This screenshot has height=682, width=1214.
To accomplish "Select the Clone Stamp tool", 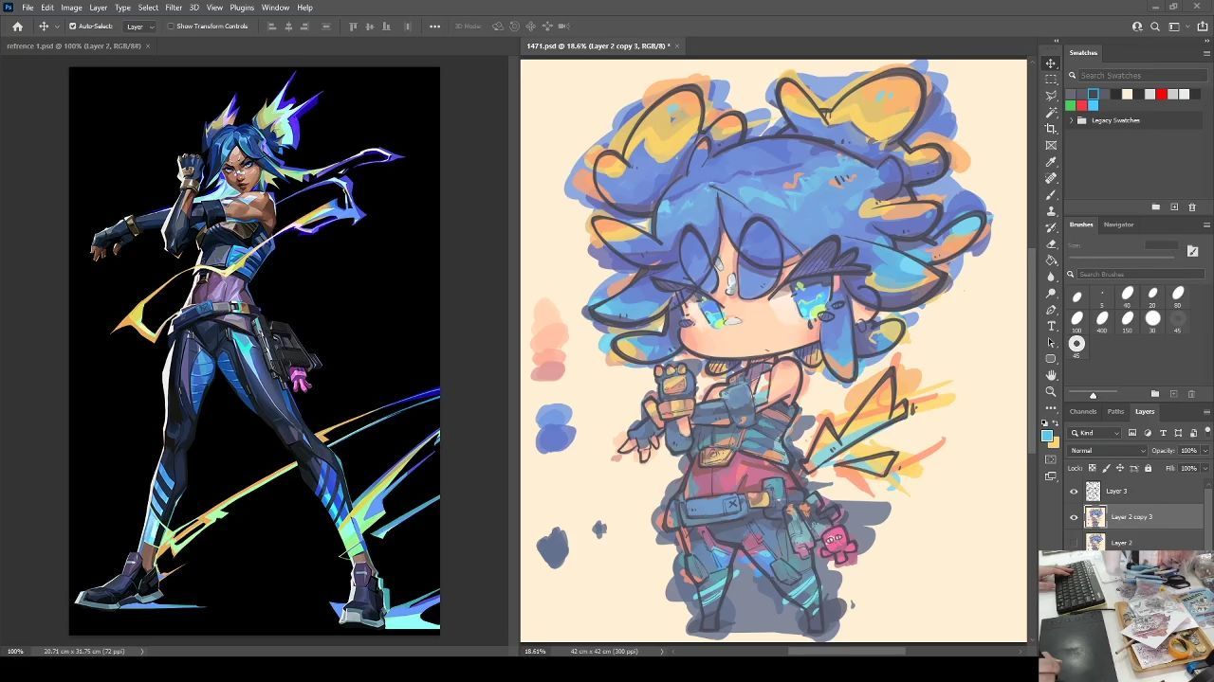I will pyautogui.click(x=1051, y=211).
